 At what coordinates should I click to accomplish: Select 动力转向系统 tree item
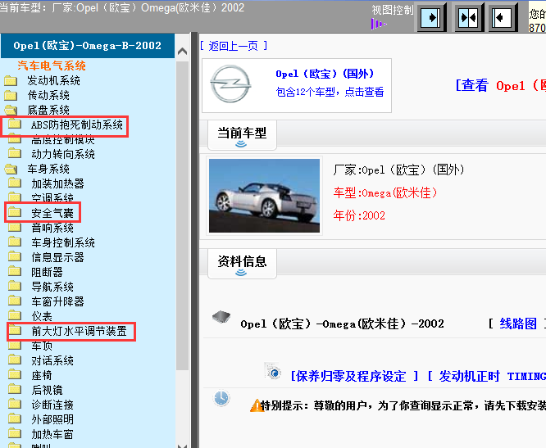pyautogui.click(x=63, y=154)
